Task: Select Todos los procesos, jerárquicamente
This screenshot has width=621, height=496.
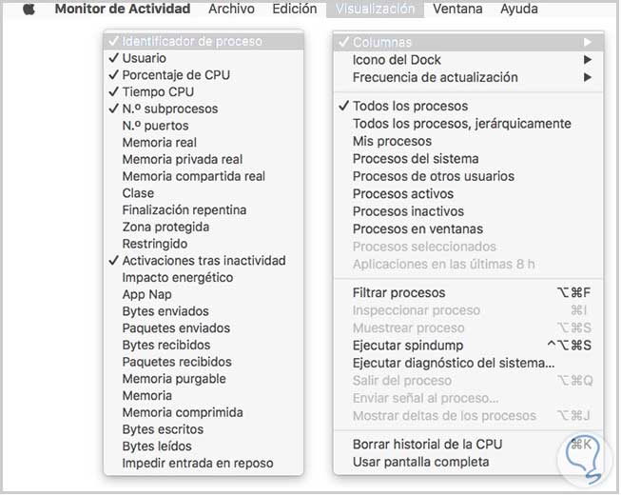Action: point(461,124)
